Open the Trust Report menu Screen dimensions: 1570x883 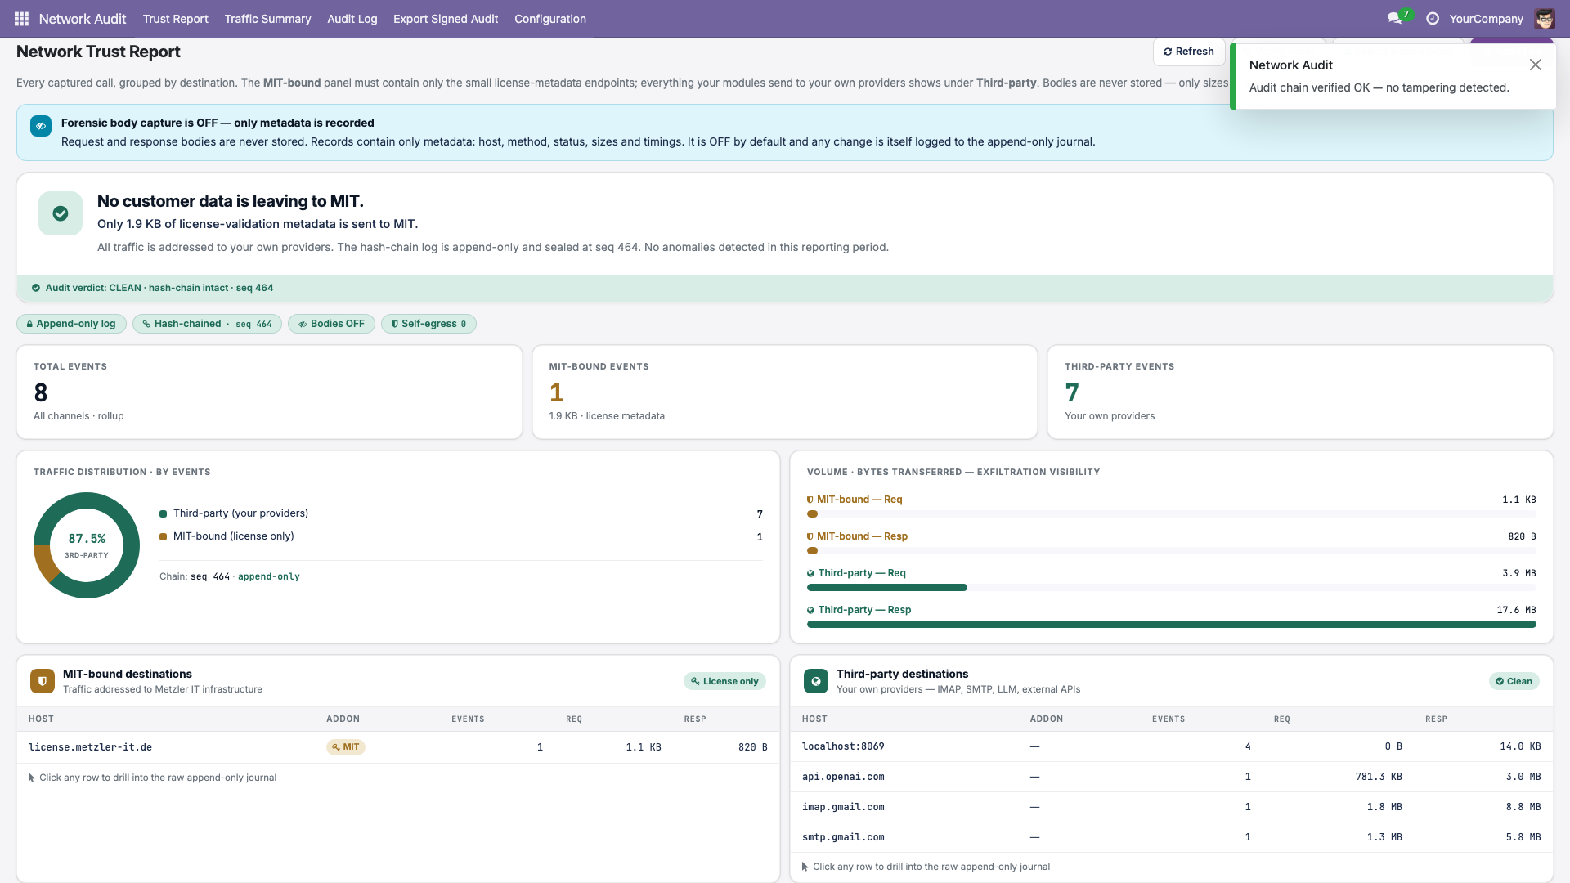[x=175, y=18]
